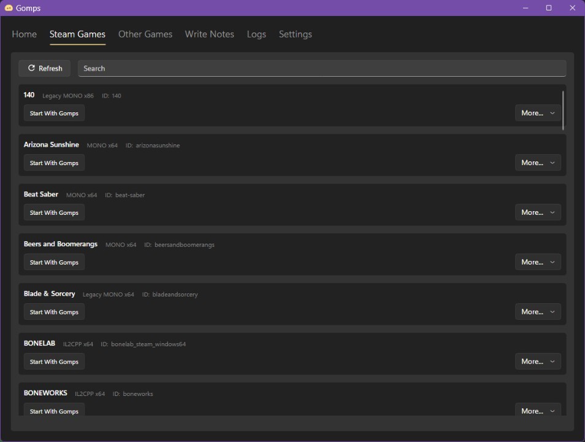
Task: Click BONEWORKS's 'IL2CPP x64' label
Action: click(x=90, y=394)
